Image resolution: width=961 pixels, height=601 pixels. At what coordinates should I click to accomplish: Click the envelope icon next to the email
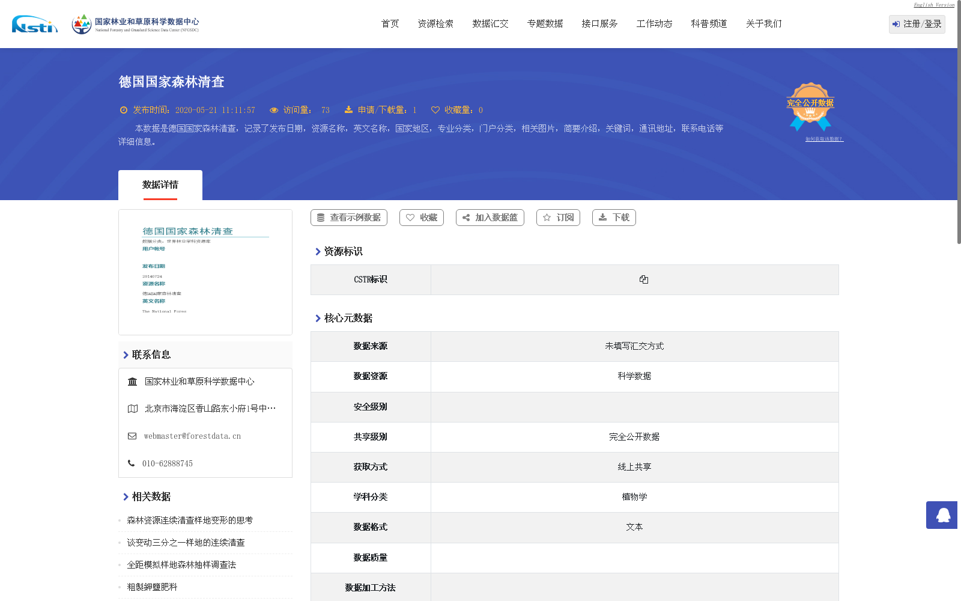132,436
